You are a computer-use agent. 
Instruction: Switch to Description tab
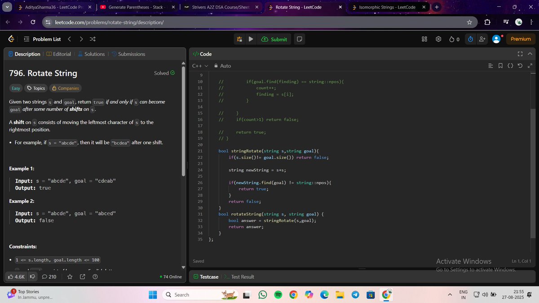[x=24, y=54]
